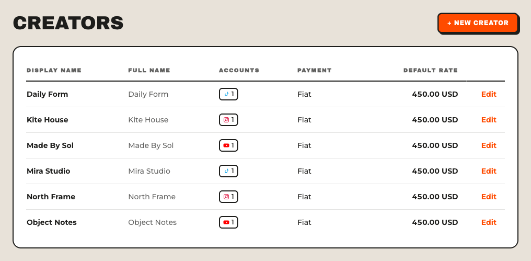531x261 pixels.
Task: Click the bold Kite House display name
Action: (x=48, y=120)
